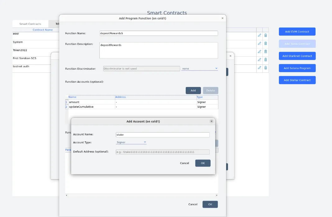Click trash icon for System contract

point(266,43)
